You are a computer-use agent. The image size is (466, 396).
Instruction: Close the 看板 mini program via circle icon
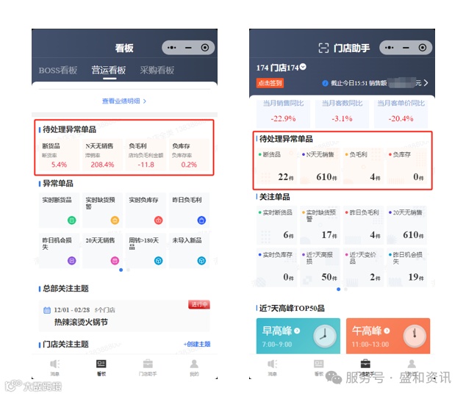coord(205,48)
